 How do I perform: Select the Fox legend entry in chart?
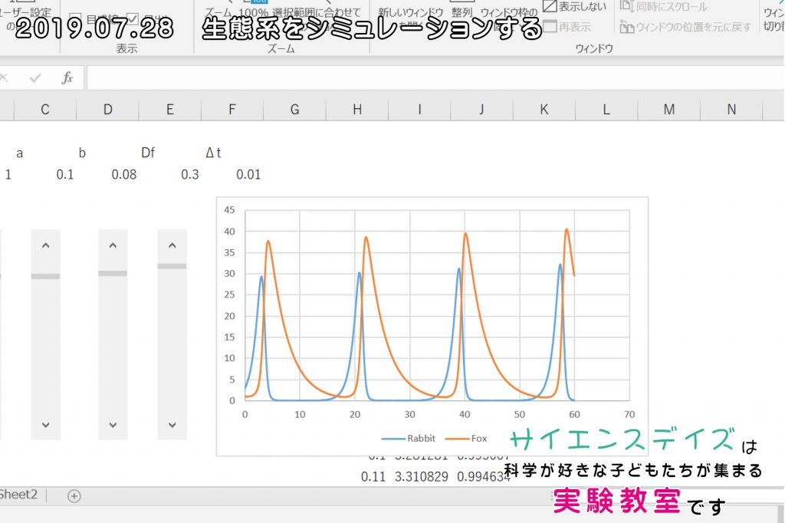466,439
